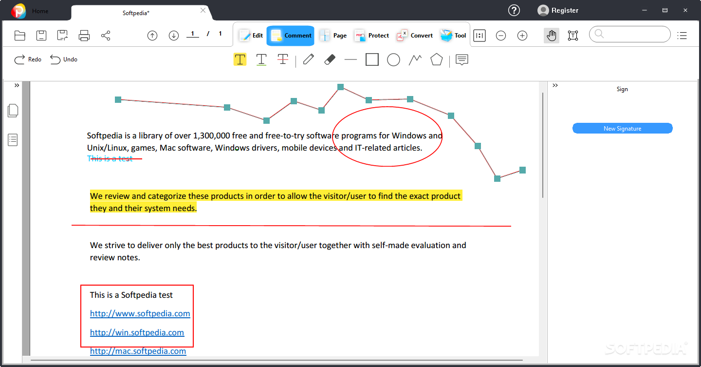
Task: Pick the pencil drawing tool
Action: tap(308, 59)
